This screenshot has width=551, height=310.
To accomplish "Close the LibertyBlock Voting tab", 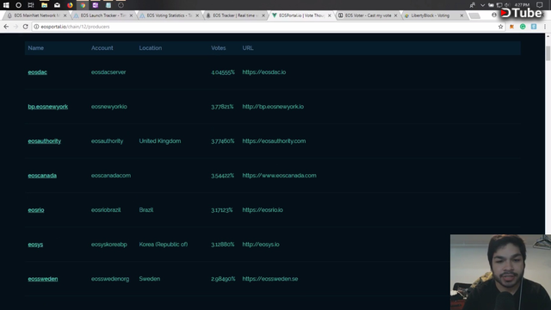I will [x=461, y=15].
